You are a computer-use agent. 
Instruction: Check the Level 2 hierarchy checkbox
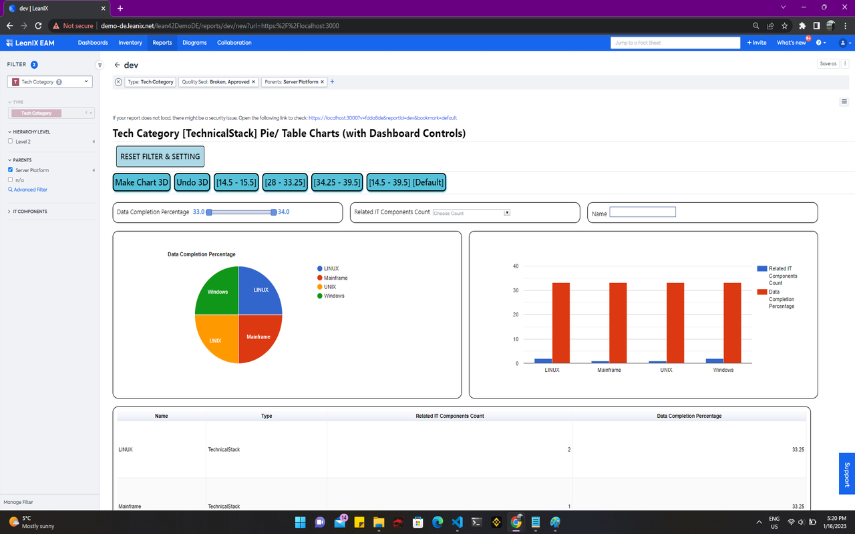(x=10, y=142)
